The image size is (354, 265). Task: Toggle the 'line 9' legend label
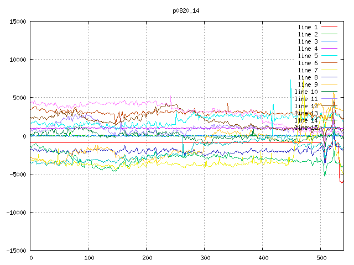pos(308,84)
